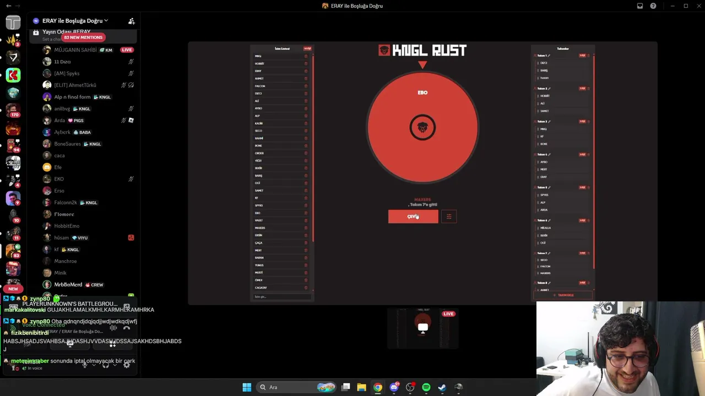
Task: Delete VAULT from the name list
Action: [306, 221]
